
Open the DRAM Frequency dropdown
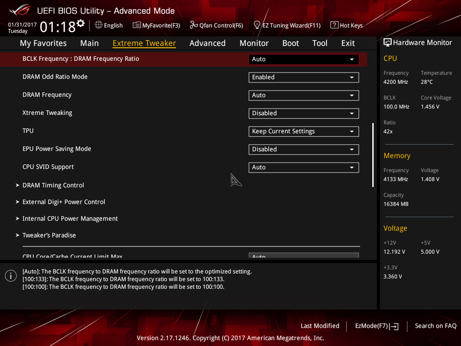[304, 96]
